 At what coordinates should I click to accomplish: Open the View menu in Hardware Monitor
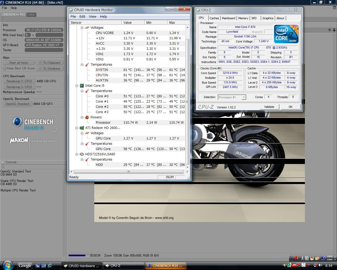[x=92, y=17]
